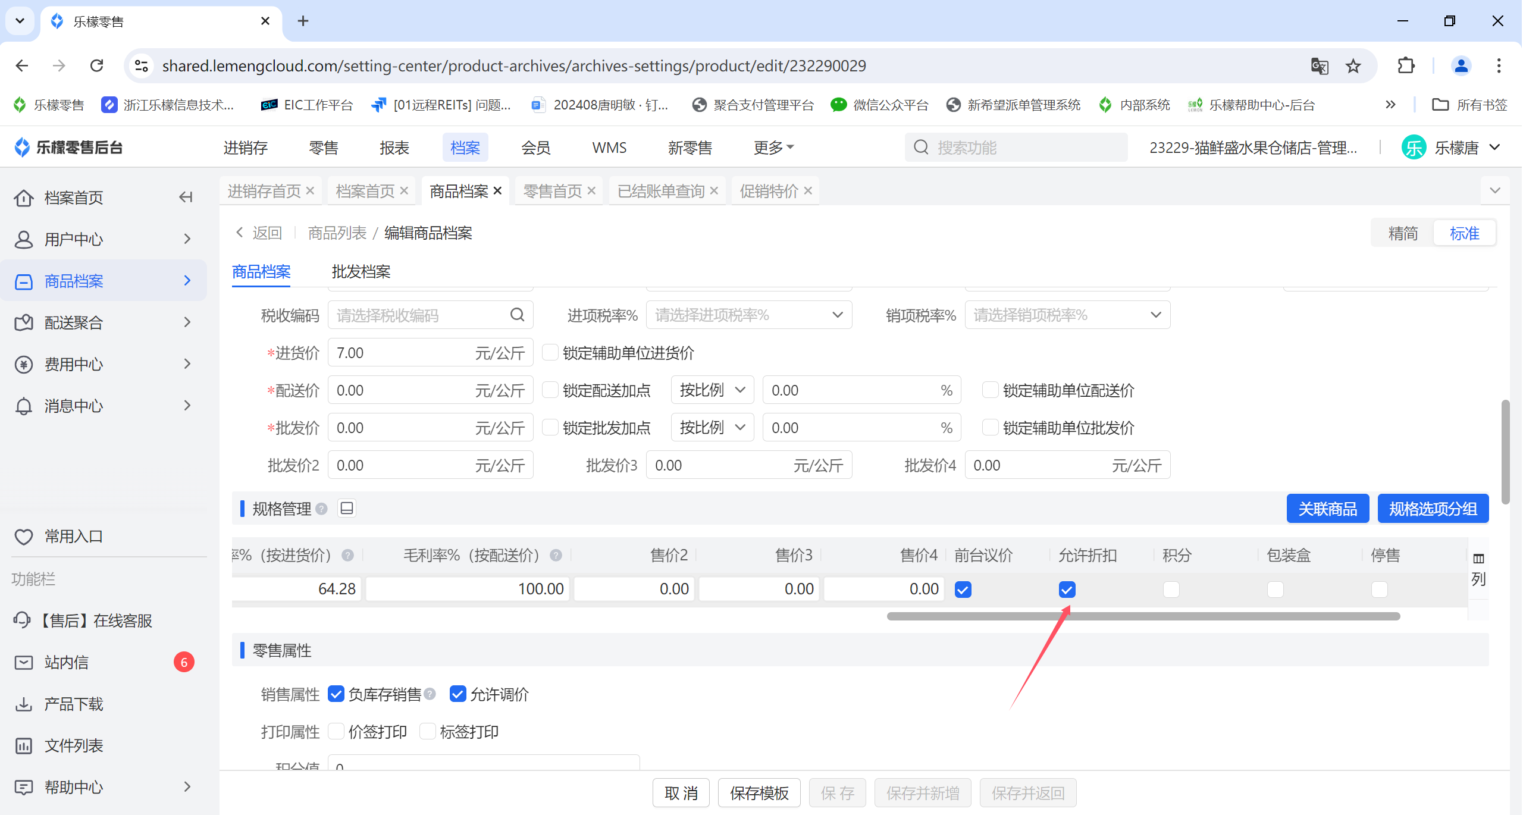Click the tax code search magnifier icon

pyautogui.click(x=518, y=315)
